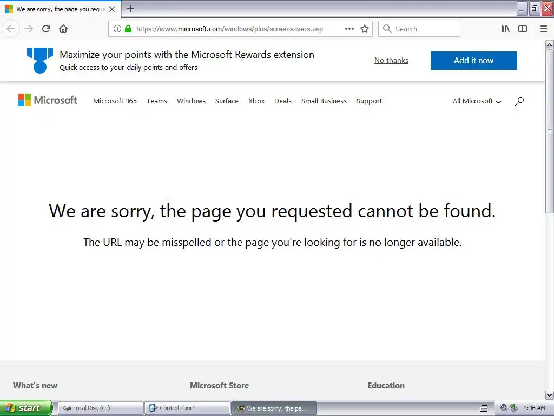
Task: Click the scrollbar up arrow
Action: (x=550, y=44)
